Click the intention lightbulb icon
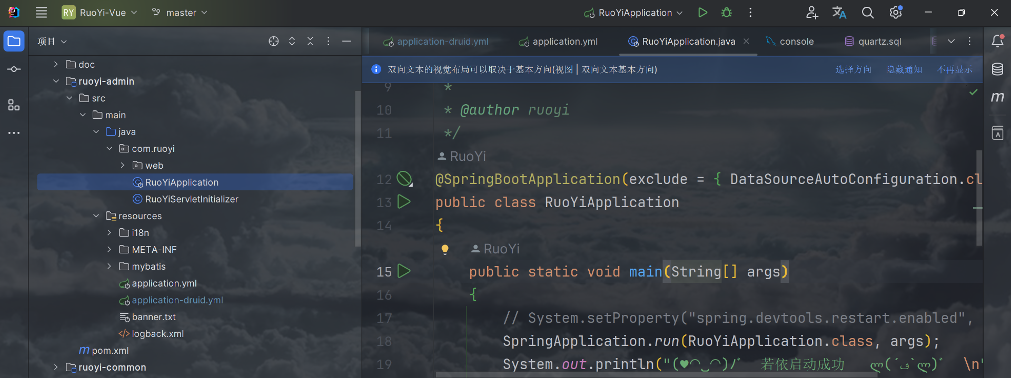The height and width of the screenshot is (378, 1011). (445, 249)
